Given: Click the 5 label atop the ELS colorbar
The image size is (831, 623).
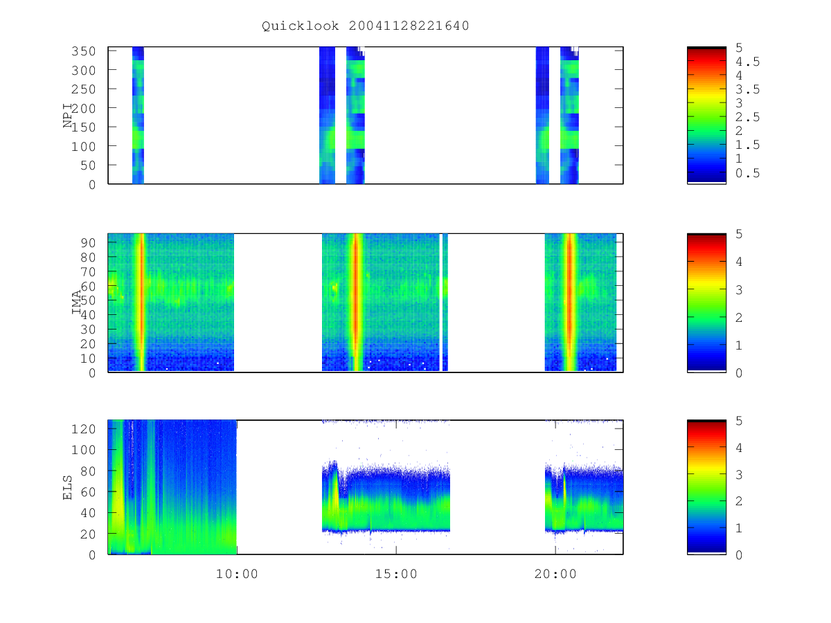Looking at the screenshot, I should pyautogui.click(x=740, y=420).
